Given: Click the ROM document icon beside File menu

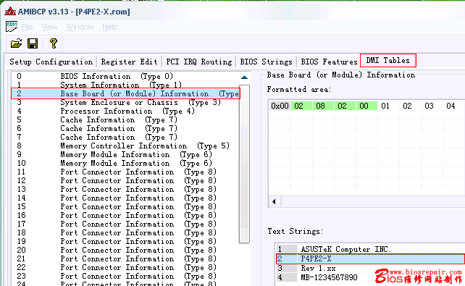Looking at the screenshot, I should click(x=12, y=27).
